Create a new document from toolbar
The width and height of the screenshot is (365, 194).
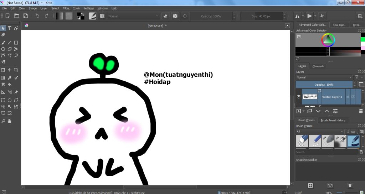pyautogui.click(x=7, y=16)
